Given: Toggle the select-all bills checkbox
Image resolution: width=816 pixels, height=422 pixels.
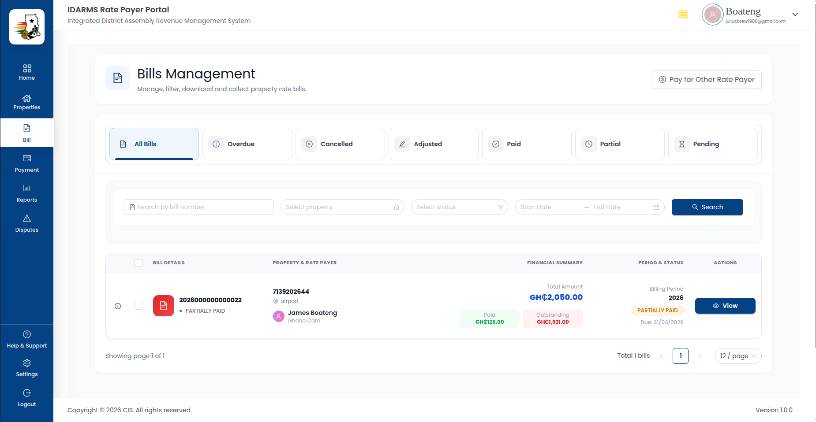Looking at the screenshot, I should (138, 263).
